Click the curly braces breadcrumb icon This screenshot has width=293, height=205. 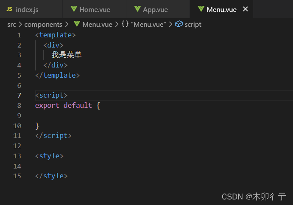pos(125,24)
